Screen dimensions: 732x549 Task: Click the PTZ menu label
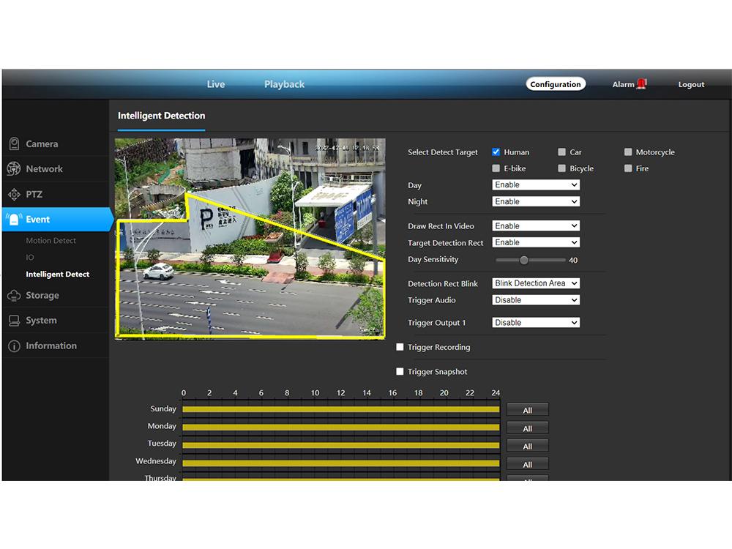click(x=34, y=194)
